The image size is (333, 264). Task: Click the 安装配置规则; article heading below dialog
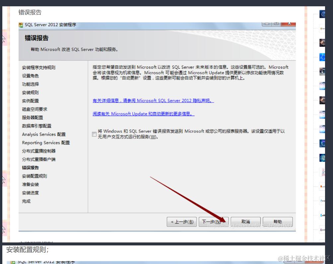(28, 249)
